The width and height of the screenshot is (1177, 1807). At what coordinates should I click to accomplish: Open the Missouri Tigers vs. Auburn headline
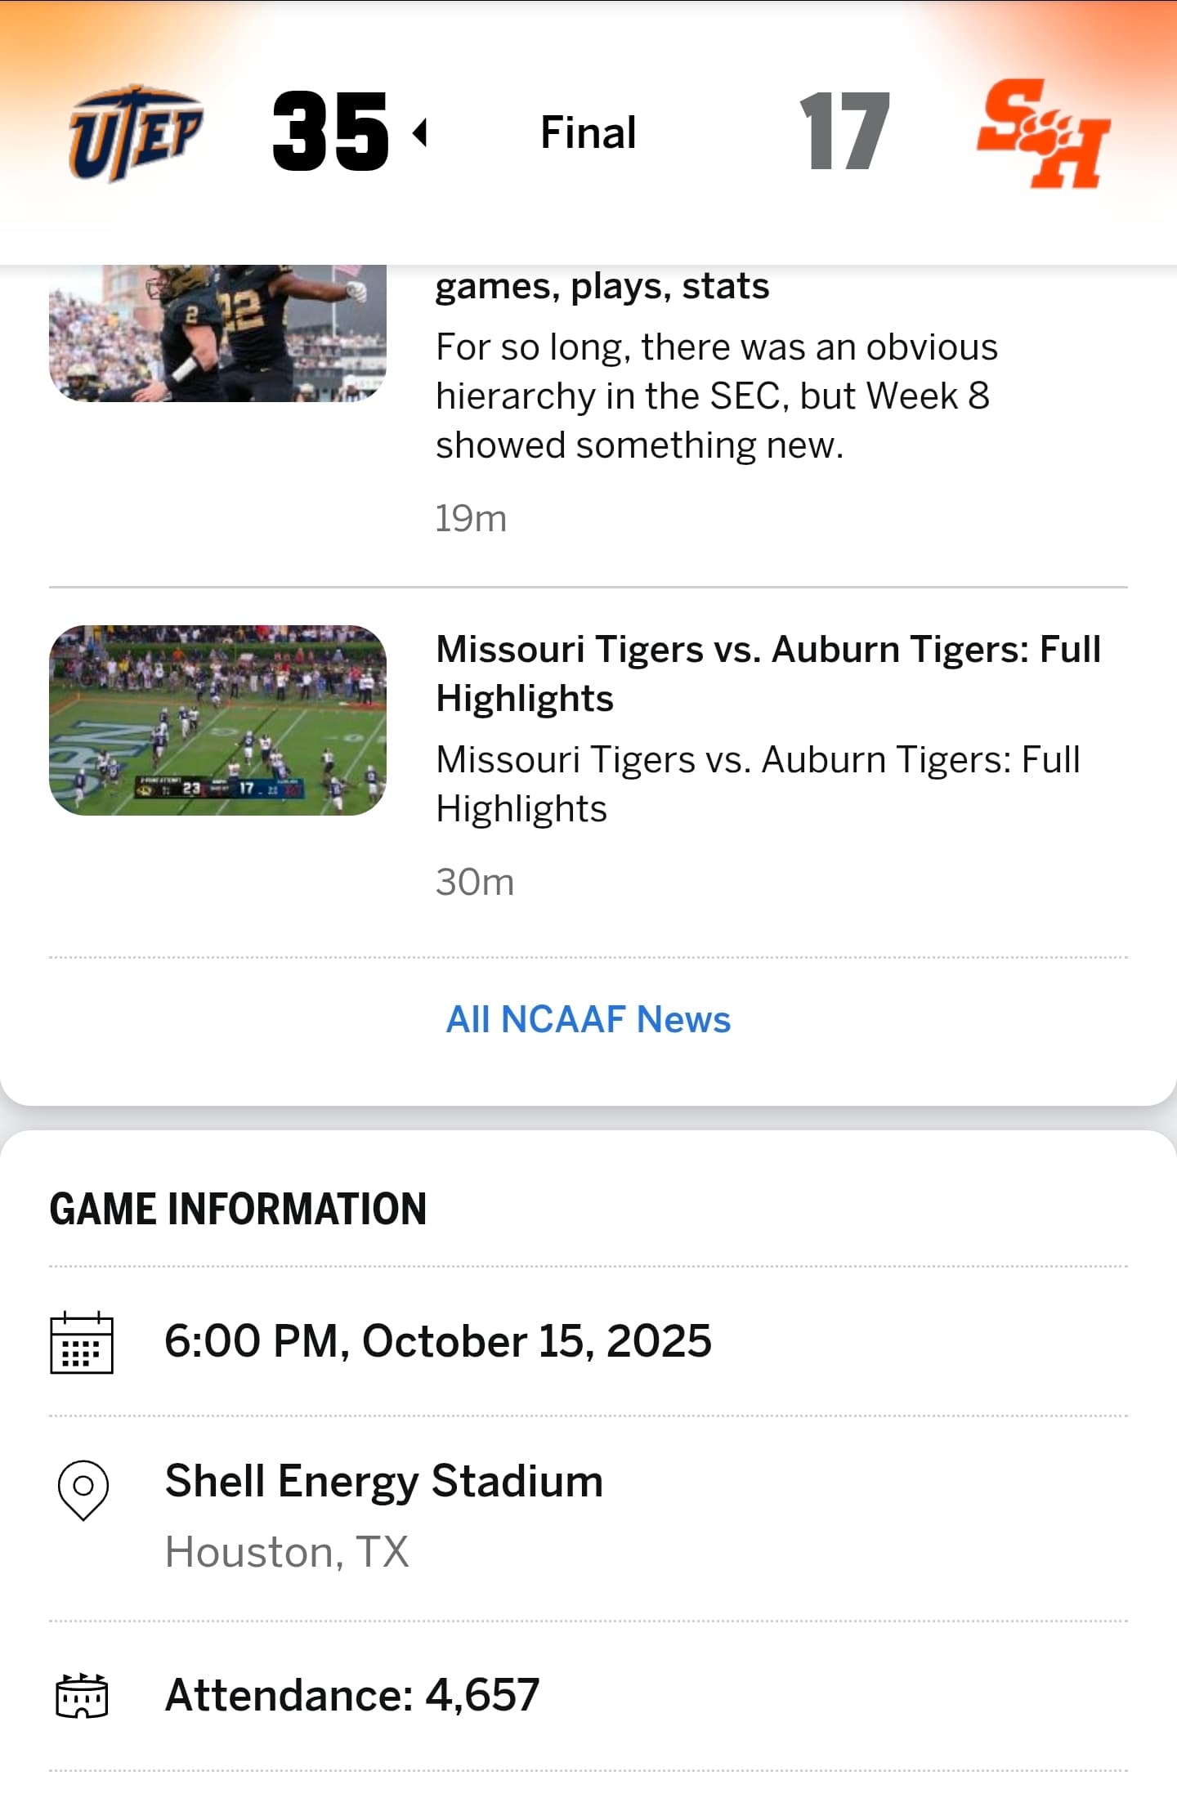tap(768, 673)
